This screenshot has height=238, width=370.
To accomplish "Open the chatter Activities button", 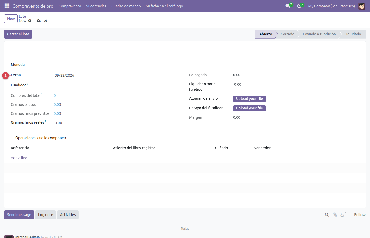I will coord(68,215).
